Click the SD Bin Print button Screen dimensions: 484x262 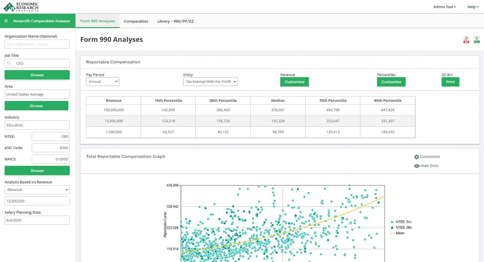pos(450,82)
